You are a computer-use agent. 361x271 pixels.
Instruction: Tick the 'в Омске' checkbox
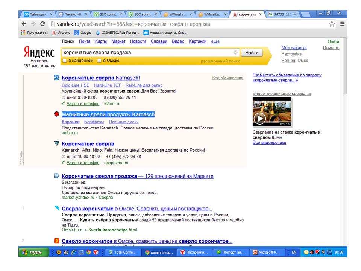click(x=99, y=61)
